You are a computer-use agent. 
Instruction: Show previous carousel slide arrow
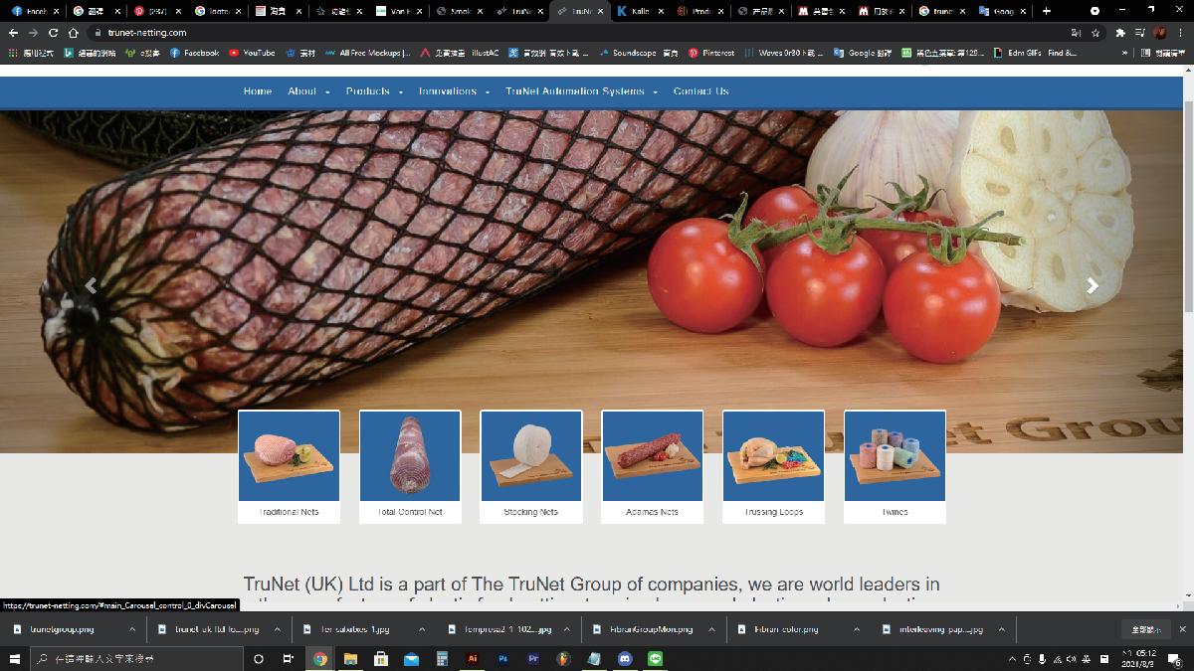[x=91, y=286]
